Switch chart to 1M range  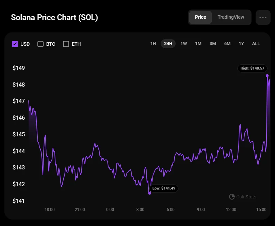198,44
